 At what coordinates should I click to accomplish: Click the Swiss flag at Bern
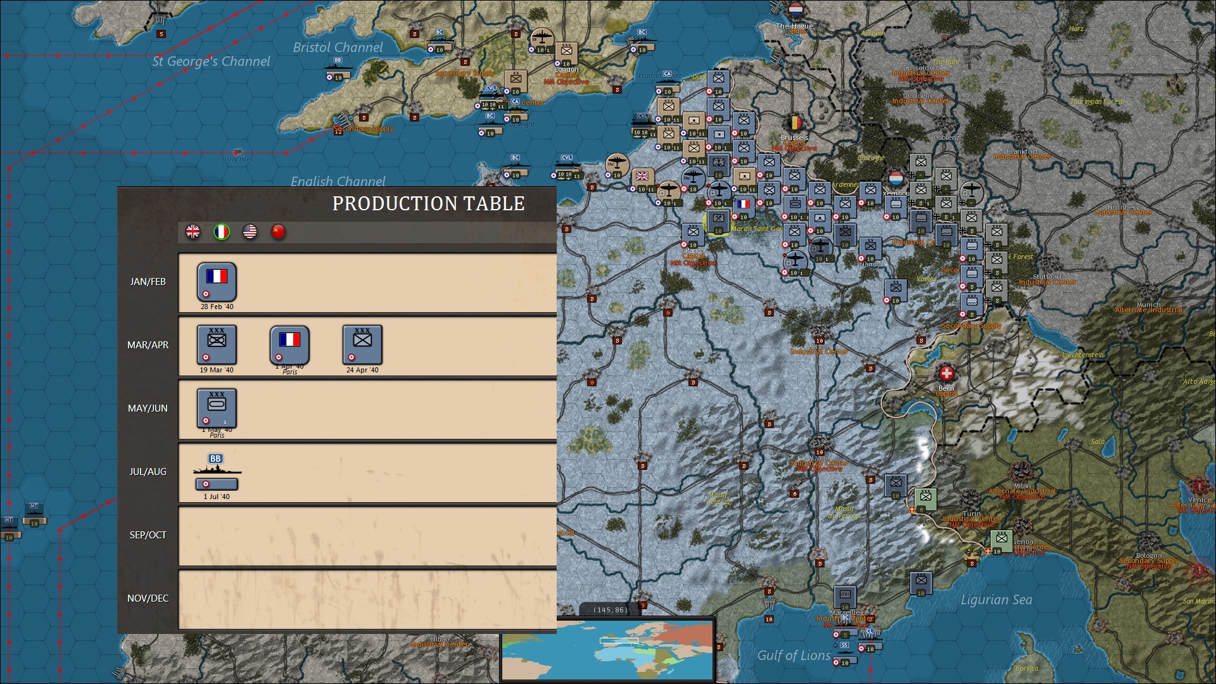pos(946,373)
